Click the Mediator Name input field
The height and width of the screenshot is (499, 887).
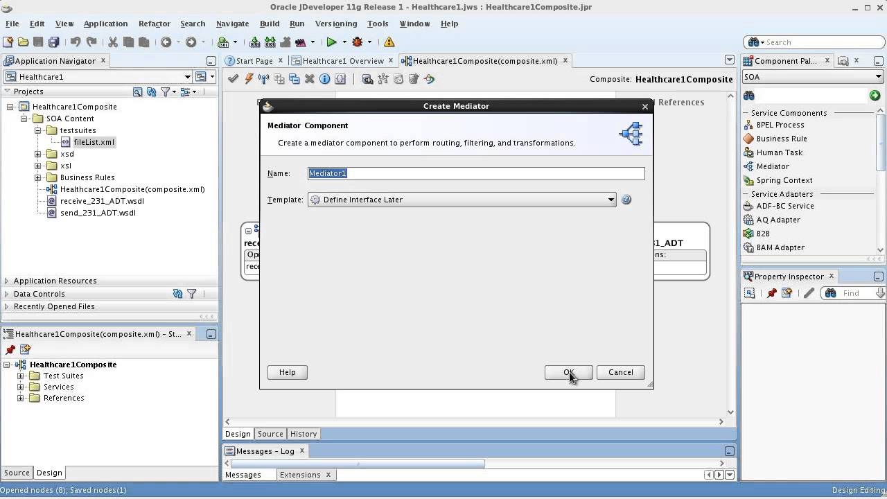476,173
